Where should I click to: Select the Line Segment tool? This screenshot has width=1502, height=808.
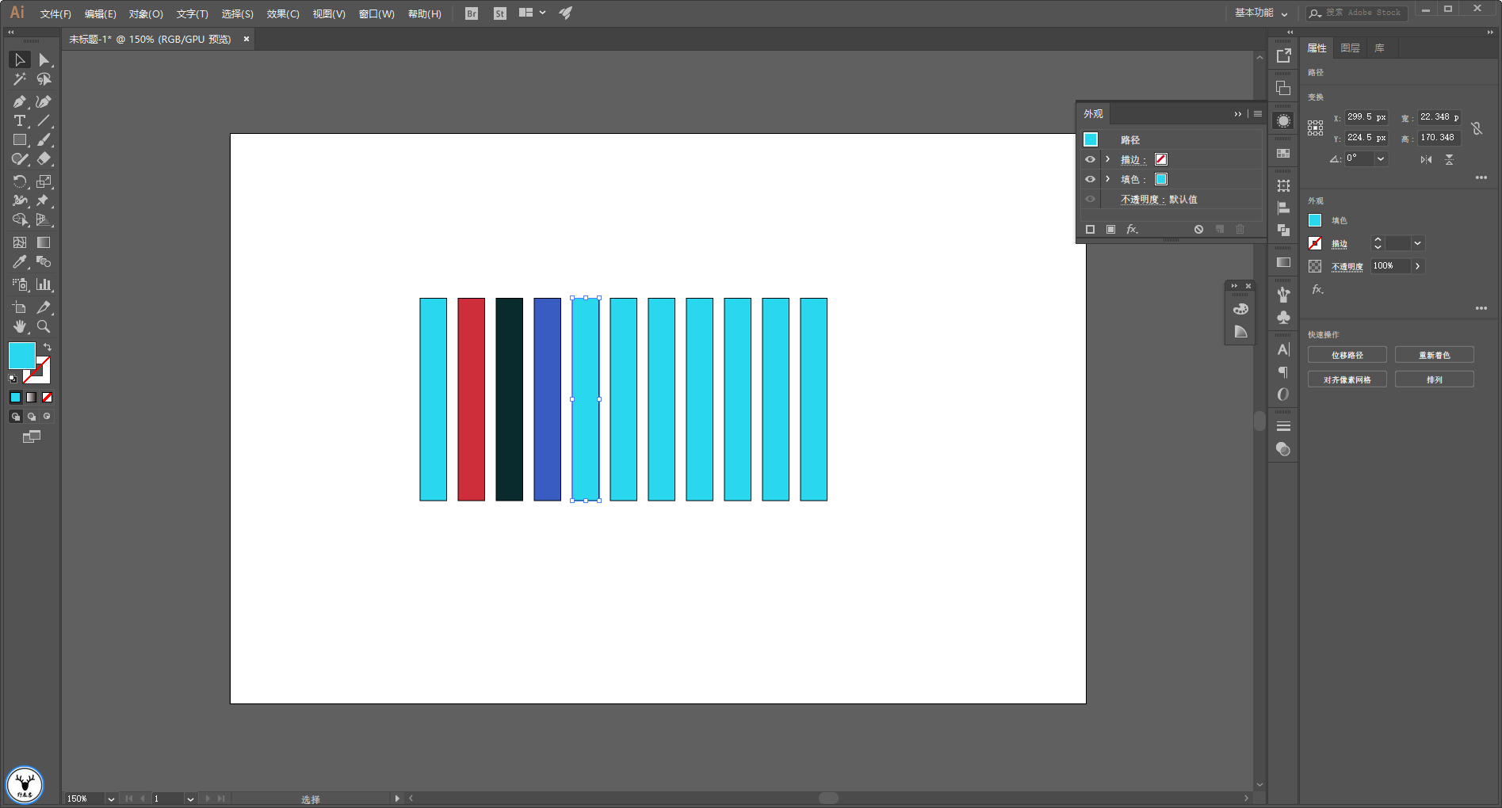click(x=44, y=120)
